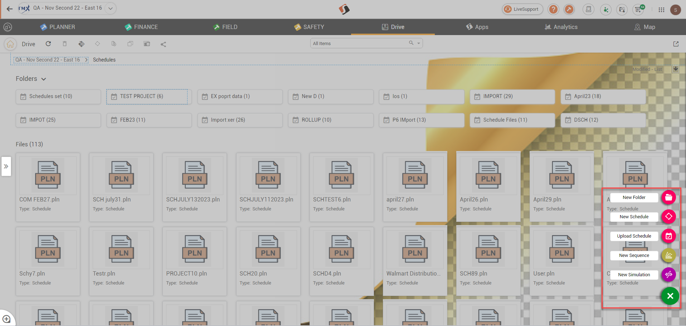Click the Upload Schedule label

[634, 236]
